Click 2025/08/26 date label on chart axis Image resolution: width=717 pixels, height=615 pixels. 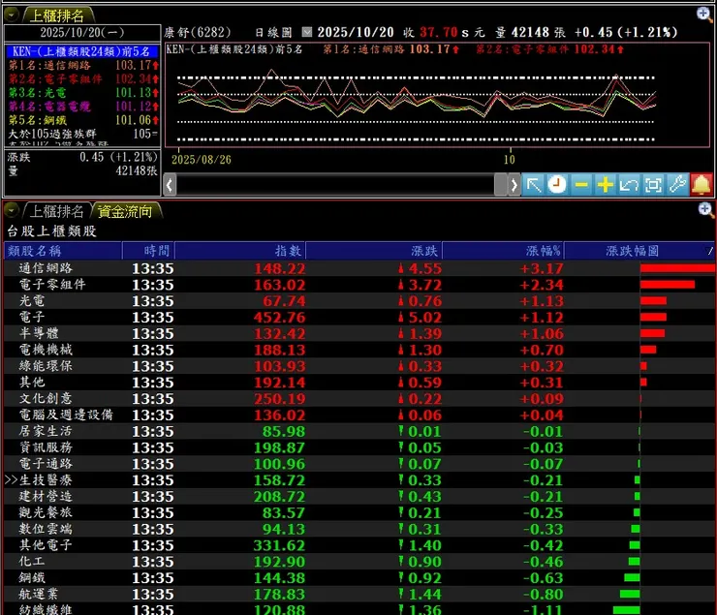(202, 160)
